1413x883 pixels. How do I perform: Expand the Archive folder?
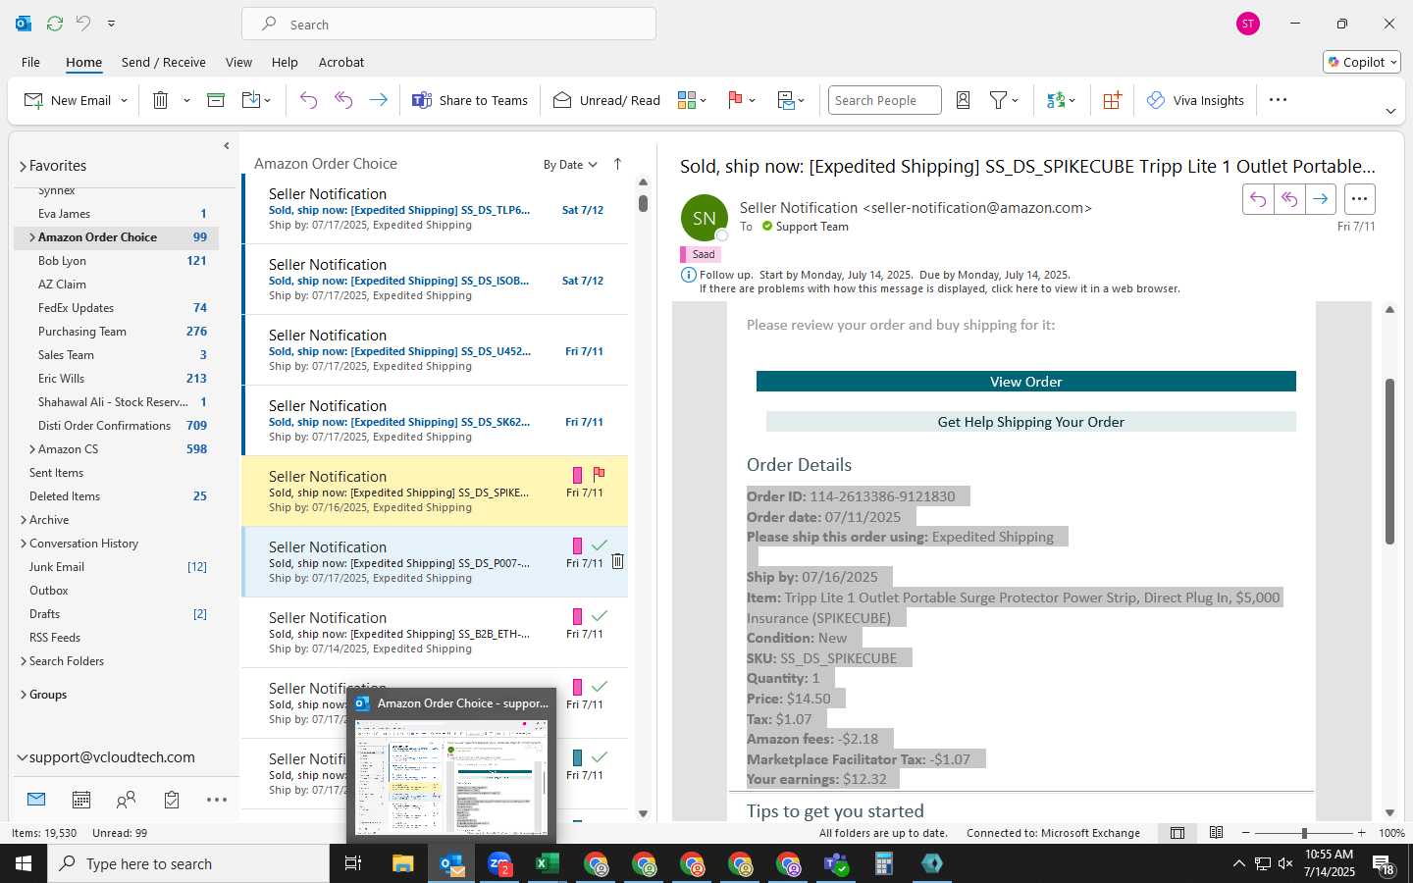pos(24,520)
